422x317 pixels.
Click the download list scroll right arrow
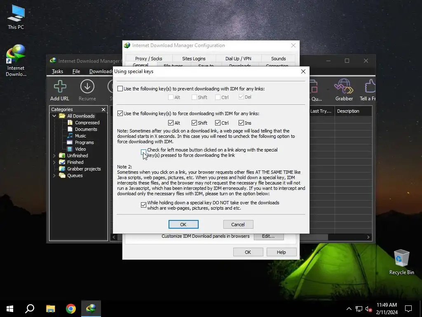click(368, 237)
